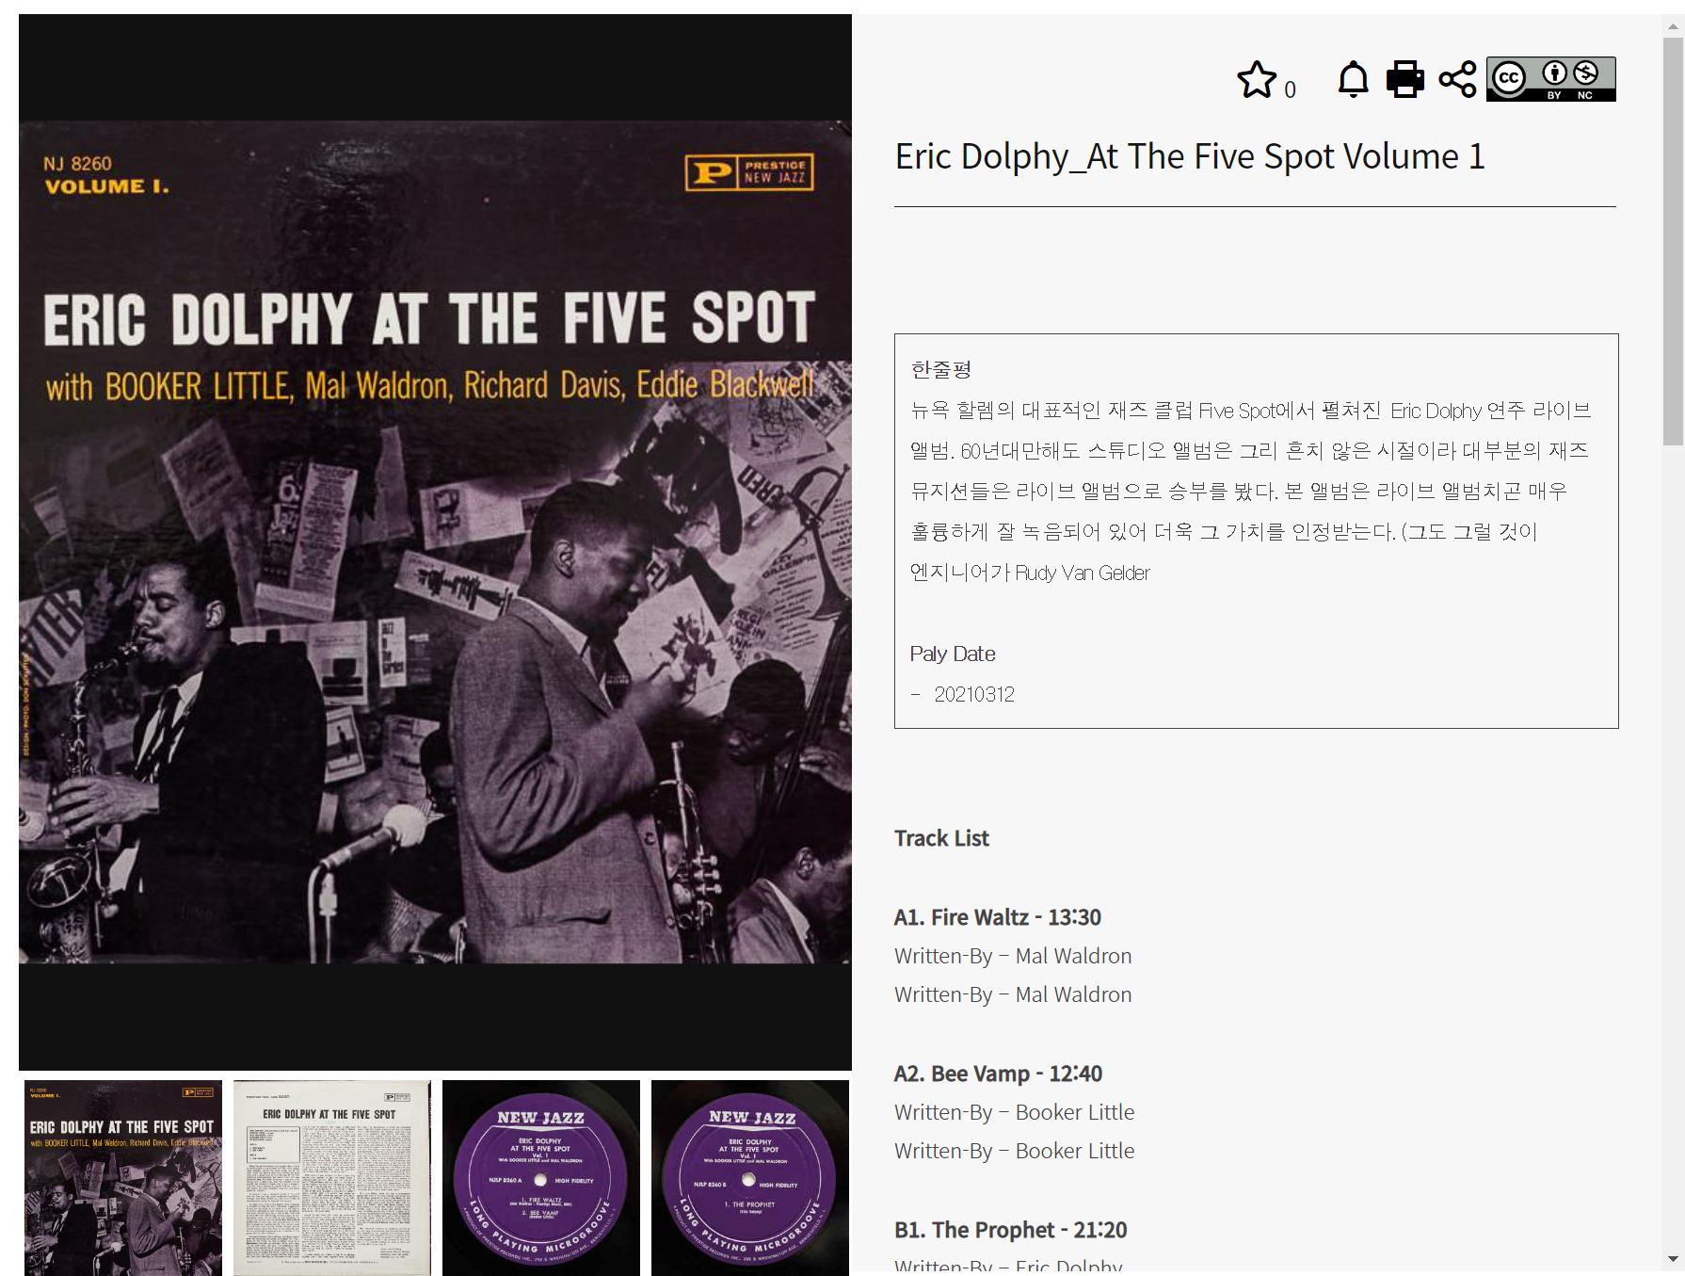Image resolution: width=1685 pixels, height=1276 pixels.
Task: Click the large album cover image
Action: [435, 541]
